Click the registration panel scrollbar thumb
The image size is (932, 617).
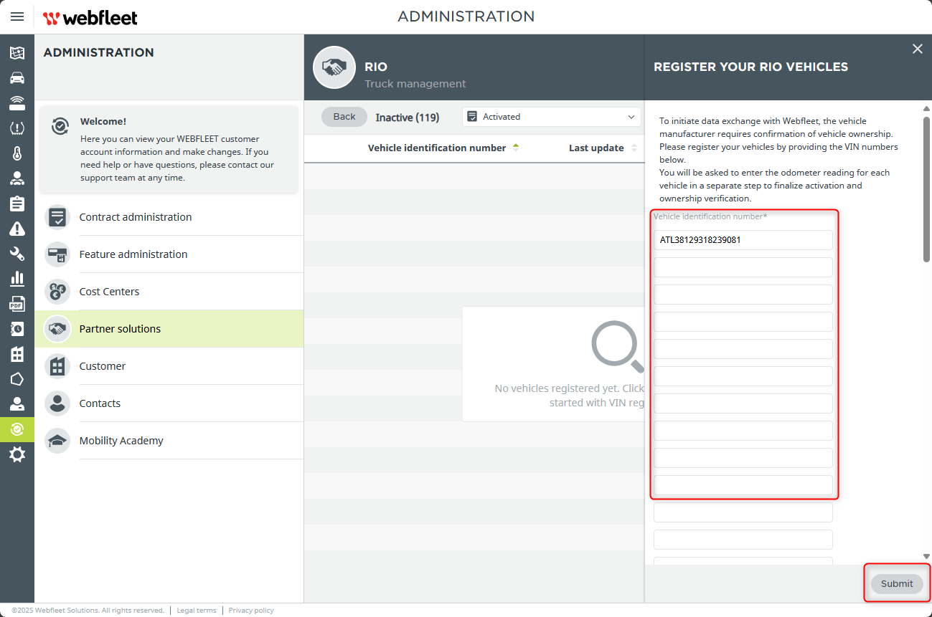point(926,188)
